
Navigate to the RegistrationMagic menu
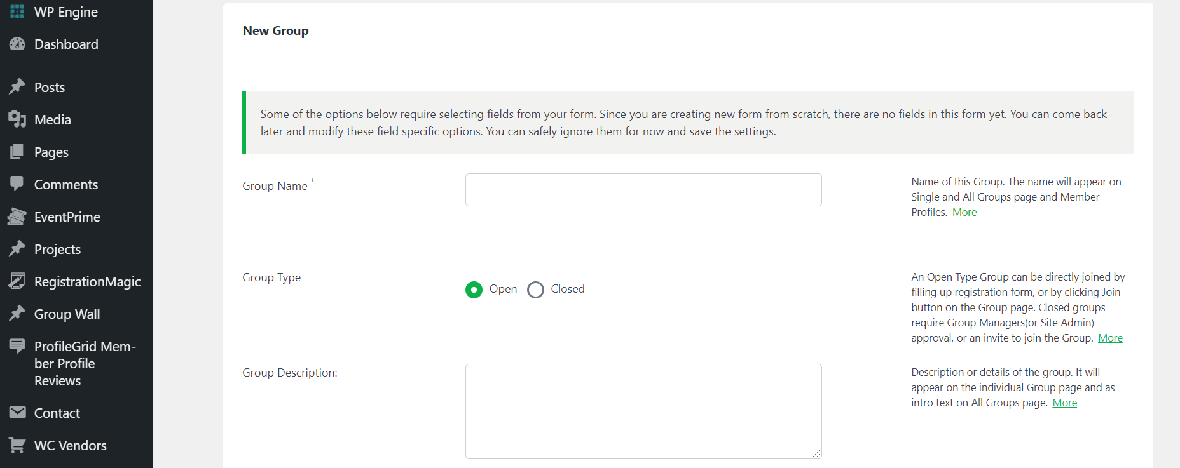(x=87, y=281)
